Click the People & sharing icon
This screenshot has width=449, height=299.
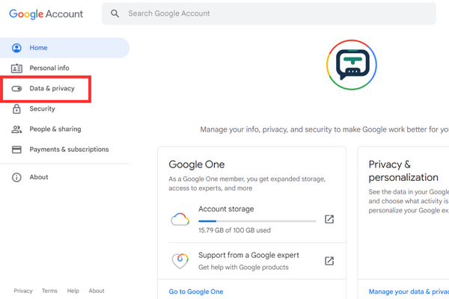pos(16,129)
